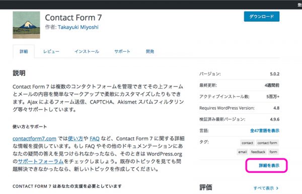Open the 使い方 link

coord(75,138)
